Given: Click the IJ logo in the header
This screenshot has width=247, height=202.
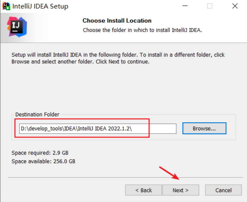Looking at the screenshot, I should [17, 26].
